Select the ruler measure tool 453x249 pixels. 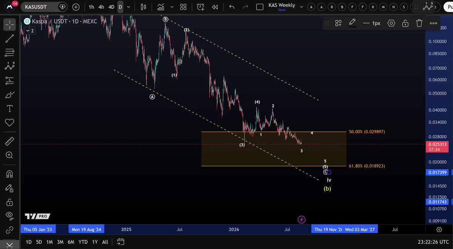(x=9, y=142)
